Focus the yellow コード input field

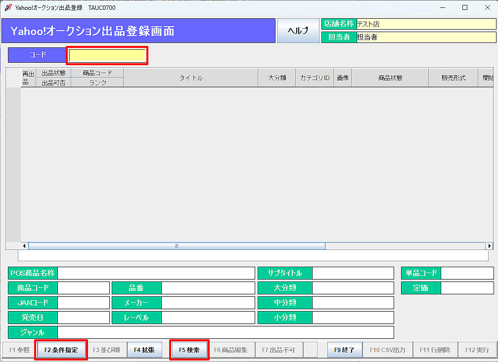(107, 55)
